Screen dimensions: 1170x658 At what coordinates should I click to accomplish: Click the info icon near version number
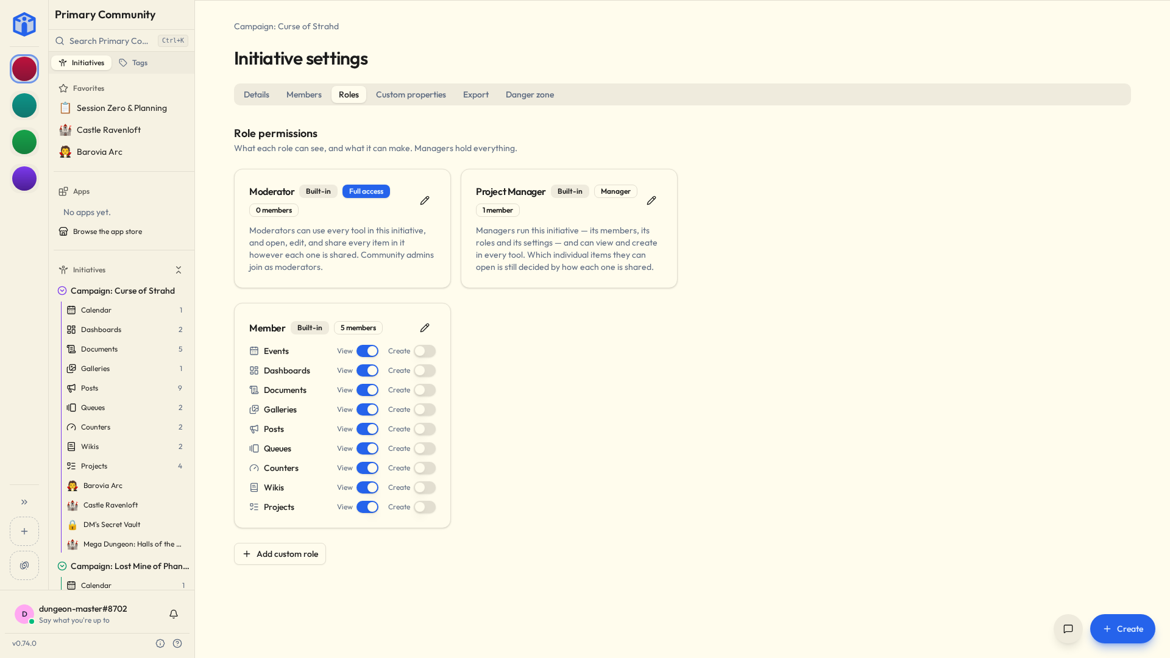point(160,643)
